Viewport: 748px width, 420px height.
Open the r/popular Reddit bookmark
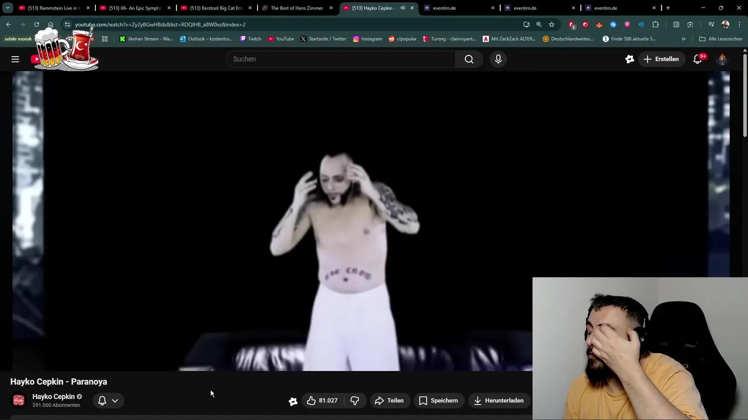(x=402, y=39)
